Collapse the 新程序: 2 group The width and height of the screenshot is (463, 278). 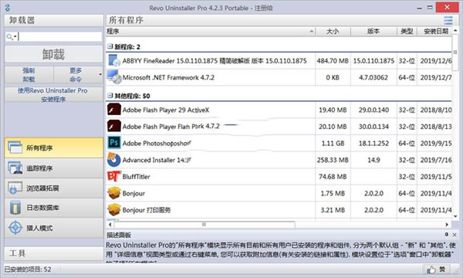pos(110,46)
